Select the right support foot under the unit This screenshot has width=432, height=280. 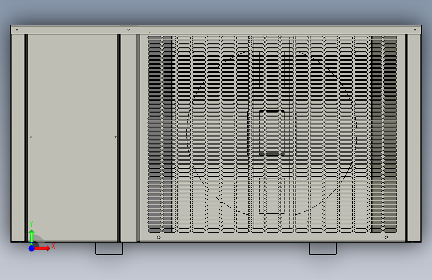click(x=322, y=249)
